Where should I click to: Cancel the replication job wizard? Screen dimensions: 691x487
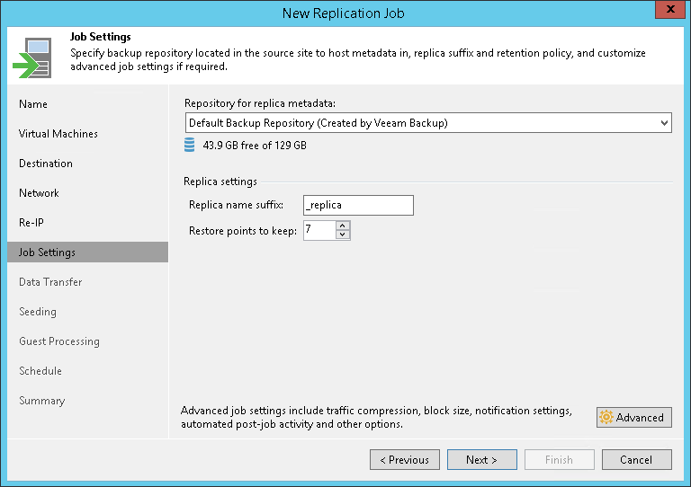[636, 460]
